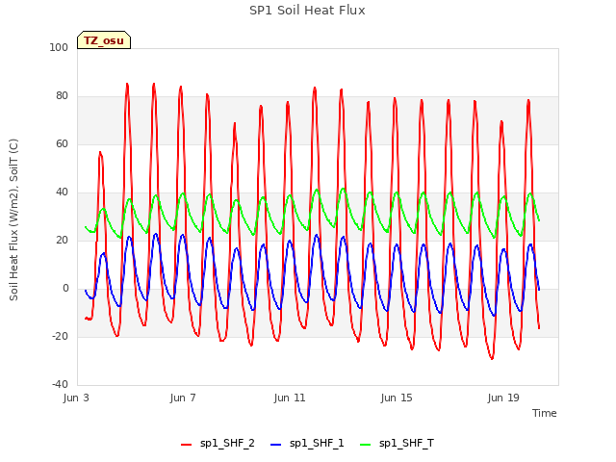The height and width of the screenshot is (462, 616).
Task: Click the Jun 3 x-axis tick label
Action: 76,398
